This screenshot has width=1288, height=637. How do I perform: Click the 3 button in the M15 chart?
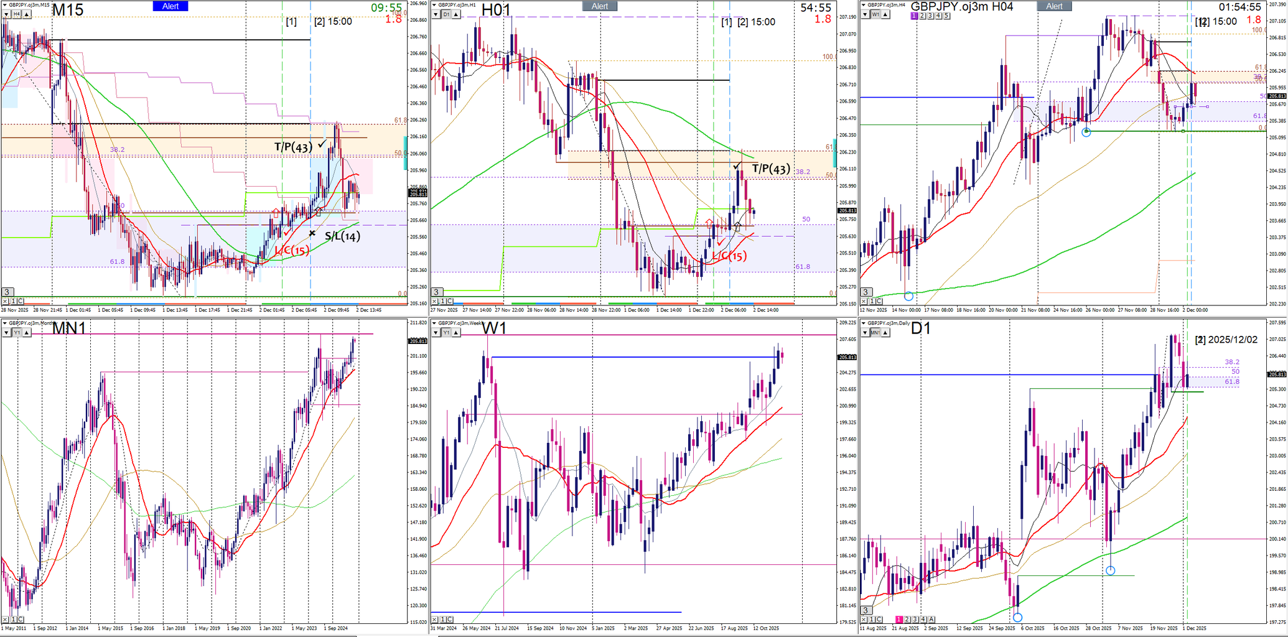pos(7,292)
